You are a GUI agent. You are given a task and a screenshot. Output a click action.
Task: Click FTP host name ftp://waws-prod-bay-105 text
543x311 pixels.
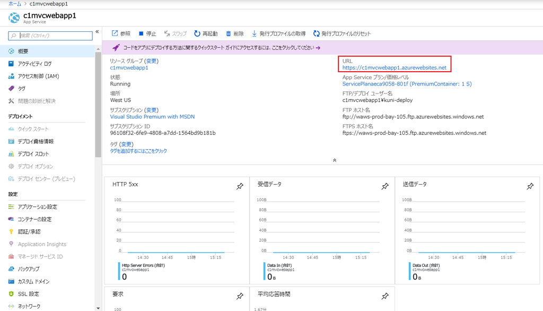coord(413,117)
